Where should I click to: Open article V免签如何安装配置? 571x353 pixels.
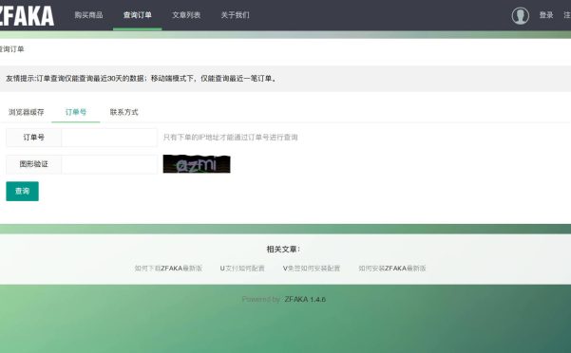point(312,269)
